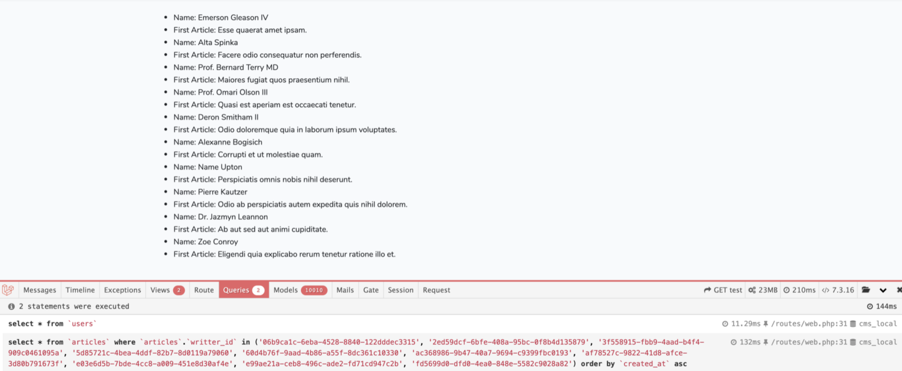Click the PHP version 7.3.16 code icon
Screen dimensions: 902x371
click(x=825, y=290)
